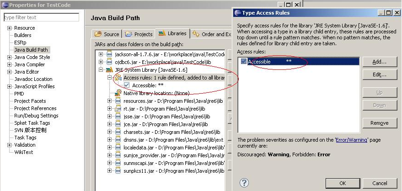Viewport: 402px width, 191px height.
Task: Click the Access rules key icon
Action: click(118, 77)
